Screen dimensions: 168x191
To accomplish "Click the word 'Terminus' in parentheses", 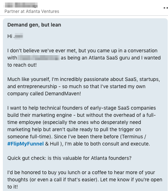I will (133, 137).
